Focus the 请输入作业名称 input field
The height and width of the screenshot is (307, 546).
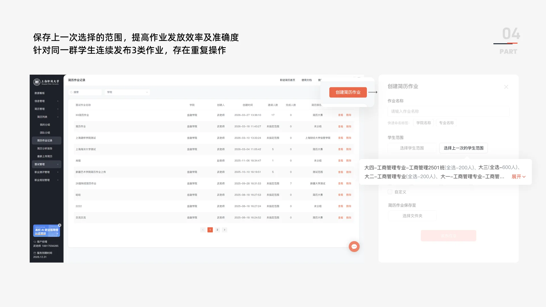[x=448, y=111]
